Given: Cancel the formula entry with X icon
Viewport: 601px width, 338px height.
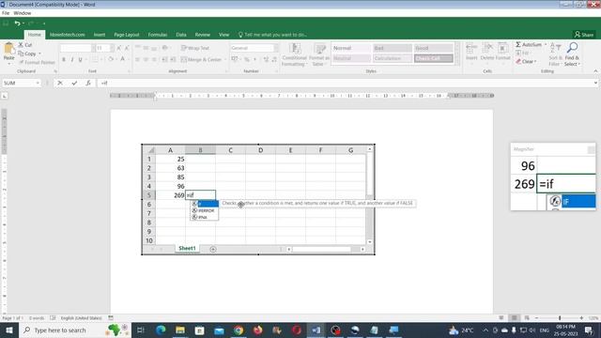Looking at the screenshot, I should [x=60, y=83].
